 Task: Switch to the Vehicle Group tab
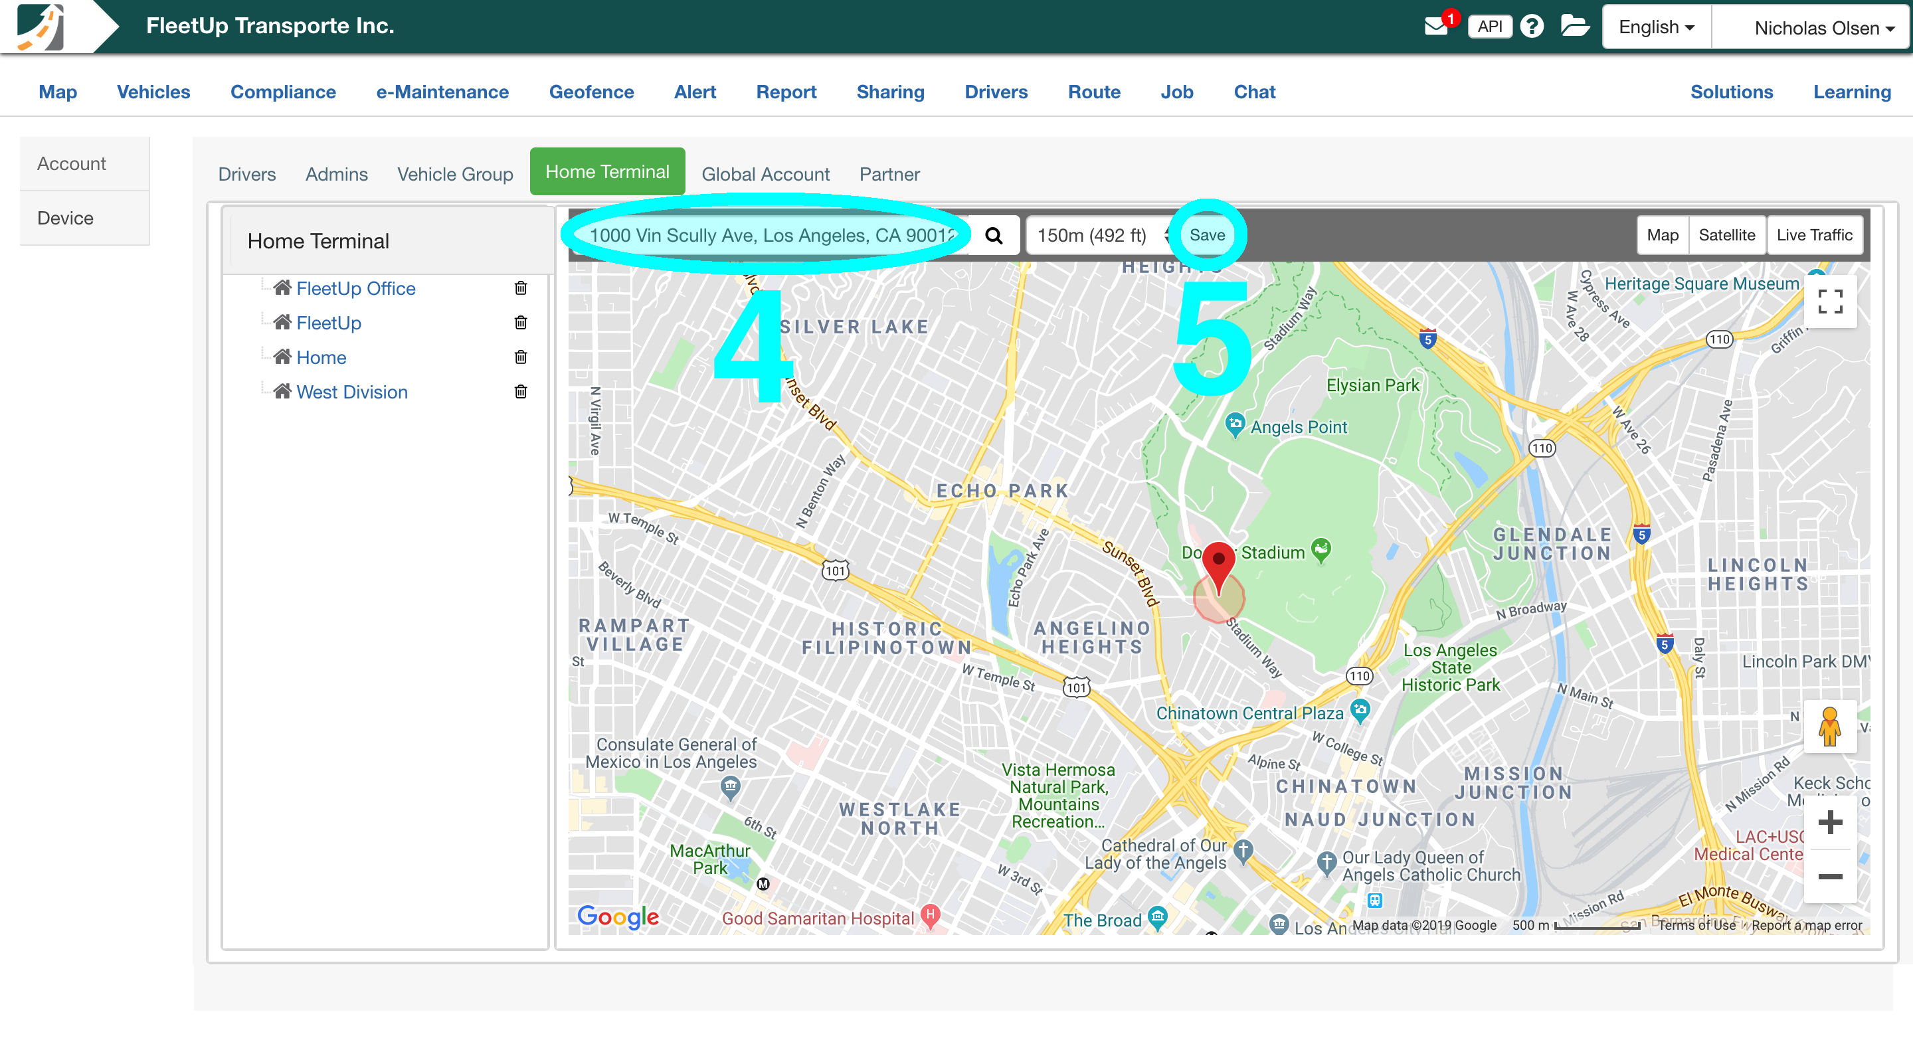pyautogui.click(x=455, y=175)
